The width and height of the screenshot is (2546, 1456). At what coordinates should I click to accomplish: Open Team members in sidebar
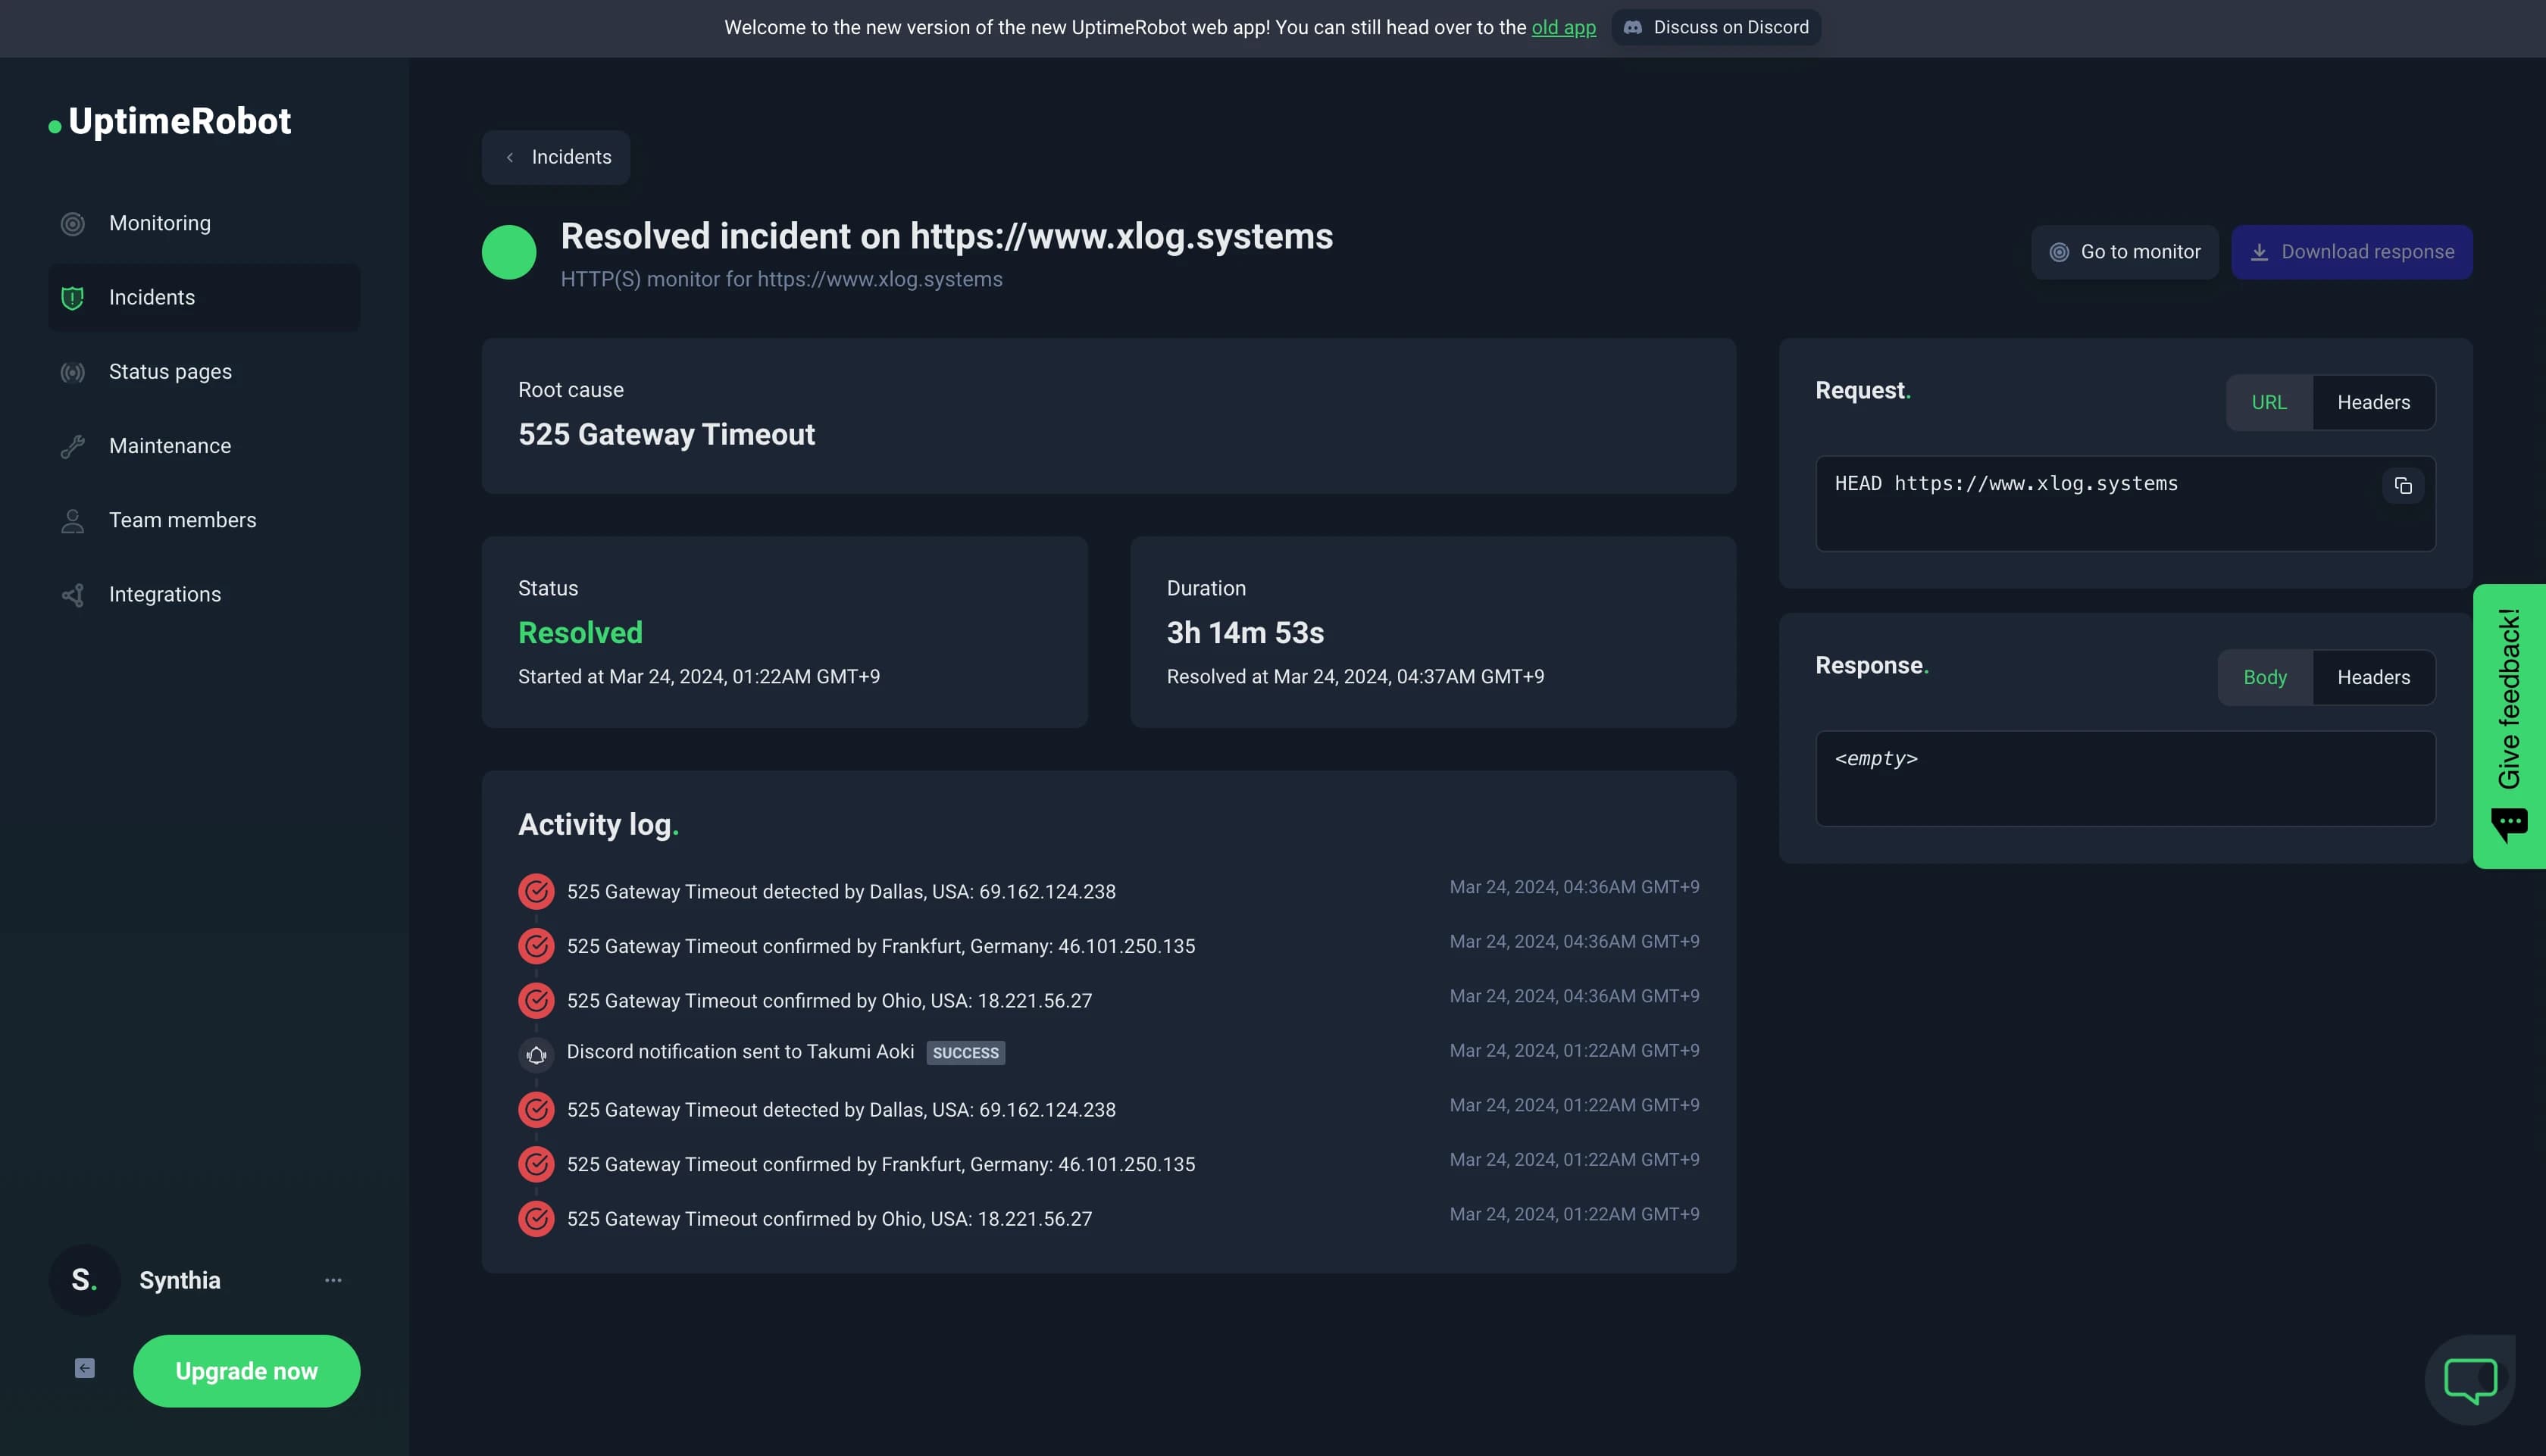(204, 520)
